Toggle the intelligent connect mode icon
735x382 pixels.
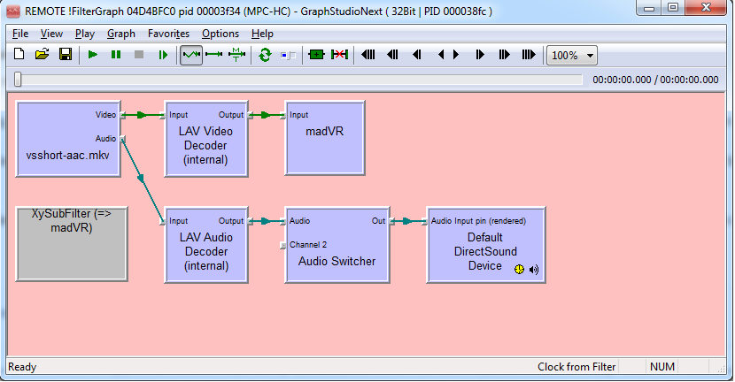[191, 55]
